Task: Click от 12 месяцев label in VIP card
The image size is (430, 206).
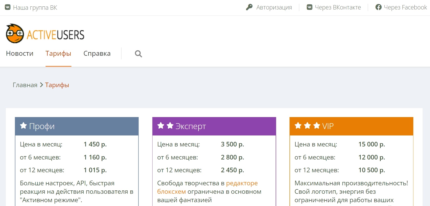Action: tap(317, 170)
